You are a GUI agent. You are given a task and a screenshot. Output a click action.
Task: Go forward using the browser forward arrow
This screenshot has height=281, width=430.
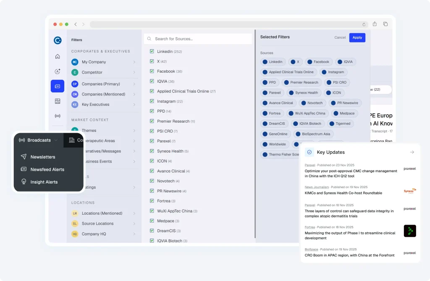(x=84, y=24)
